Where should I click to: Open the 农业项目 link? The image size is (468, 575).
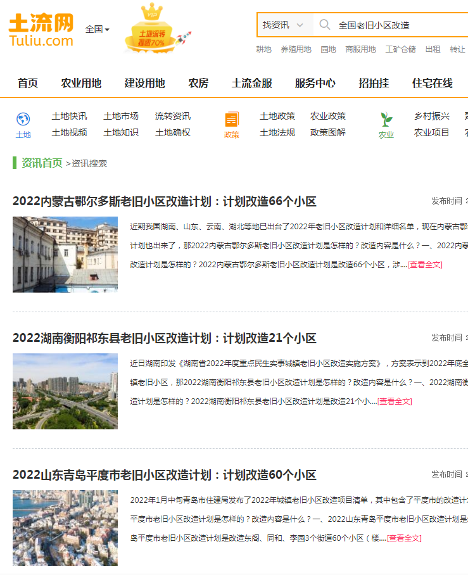pos(432,132)
